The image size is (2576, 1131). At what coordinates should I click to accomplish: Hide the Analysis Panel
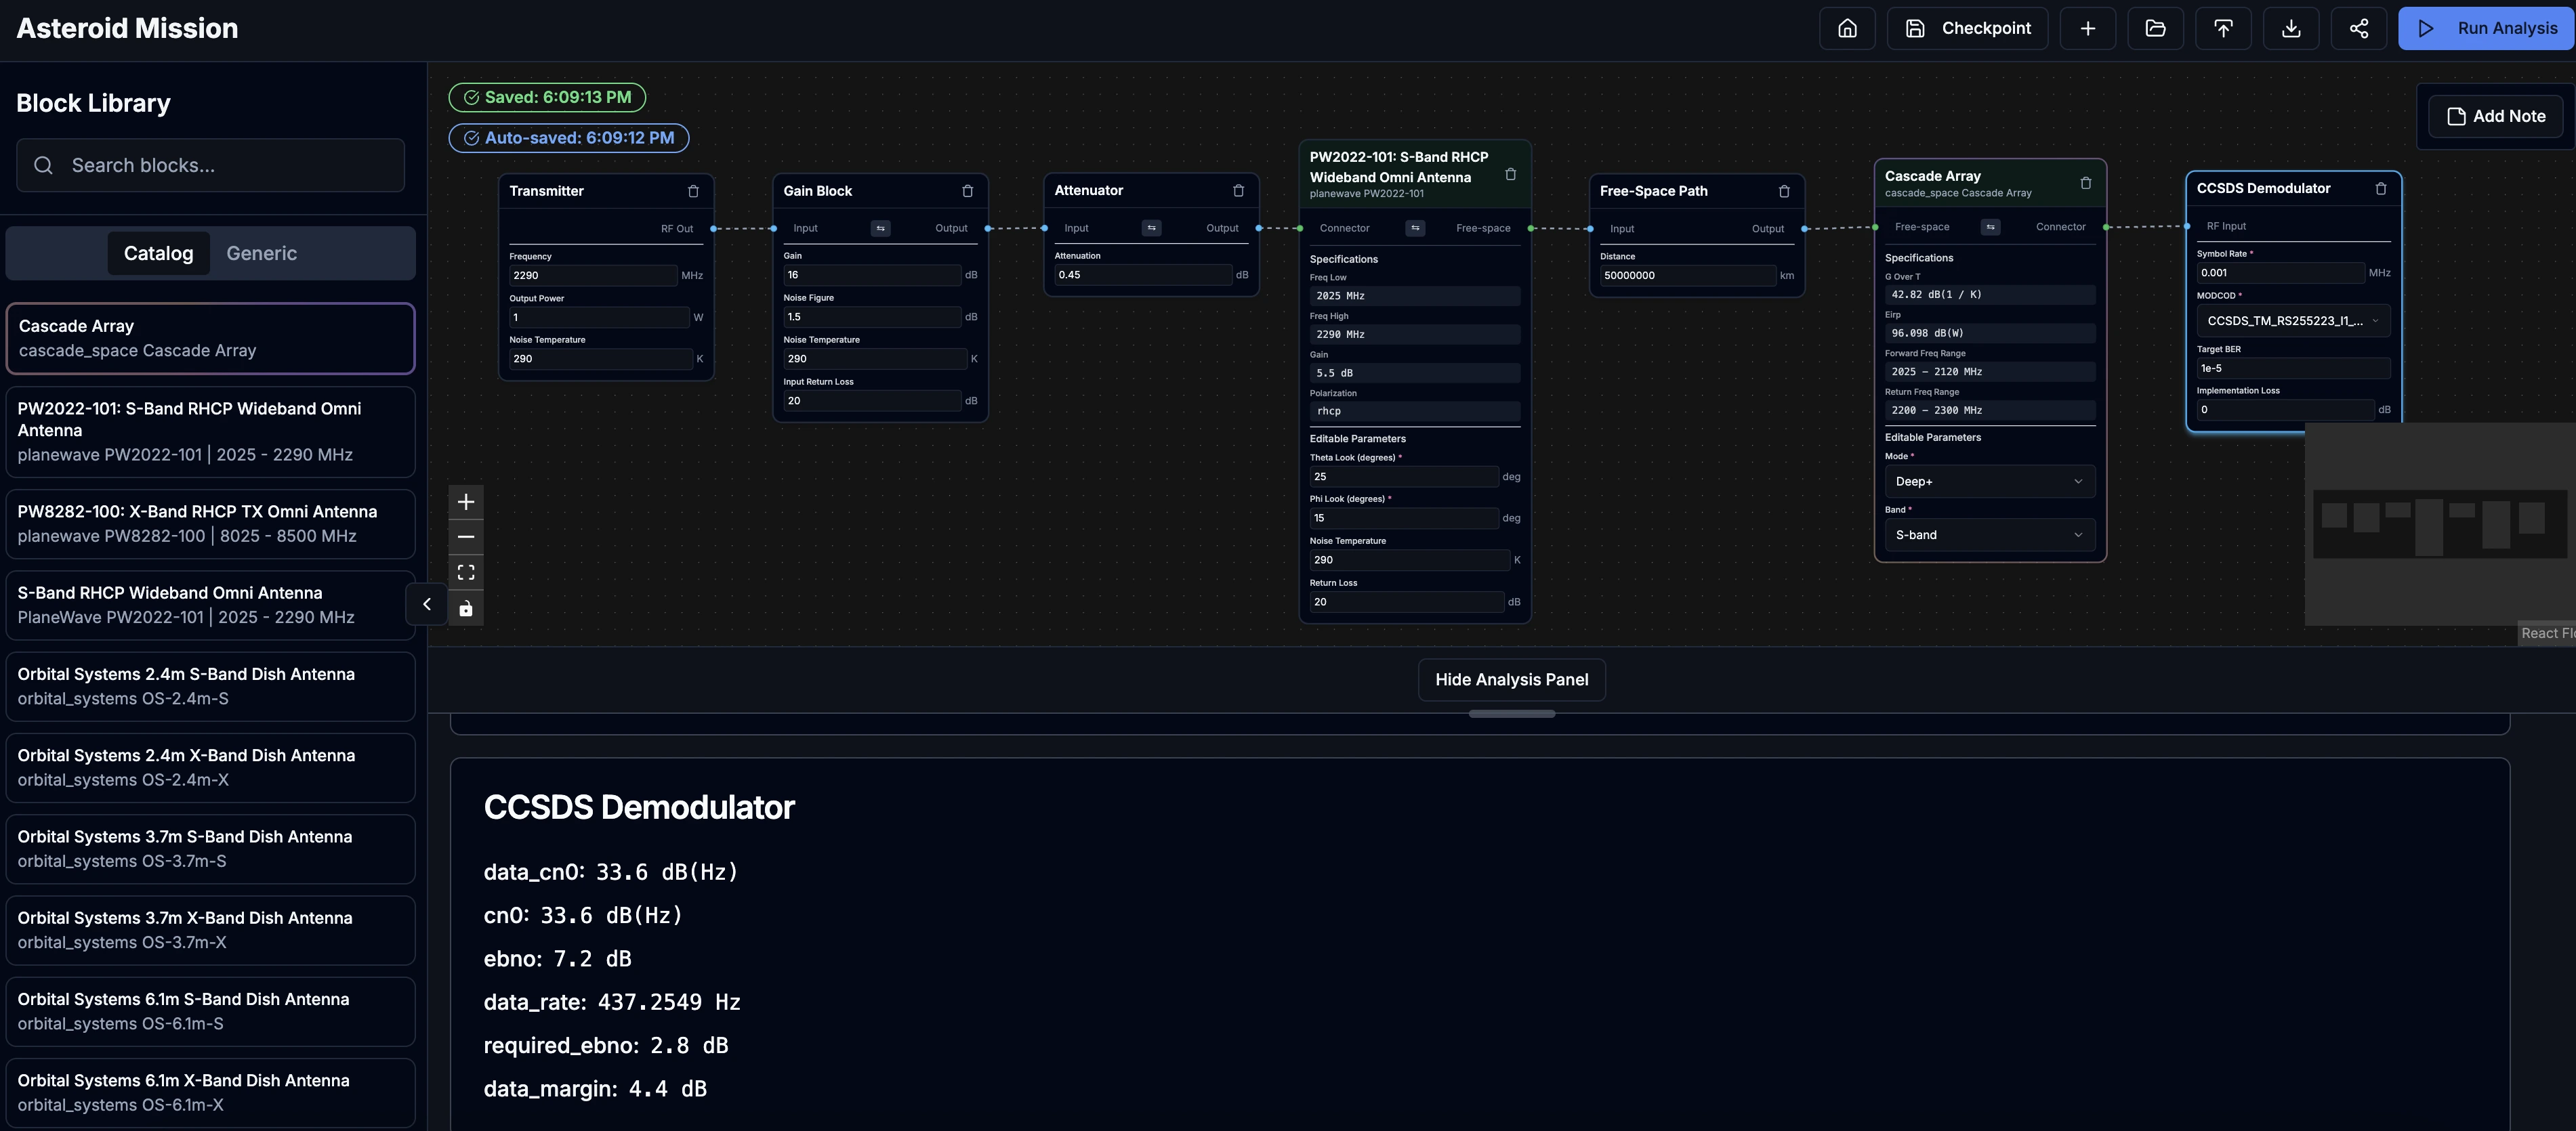(1511, 679)
